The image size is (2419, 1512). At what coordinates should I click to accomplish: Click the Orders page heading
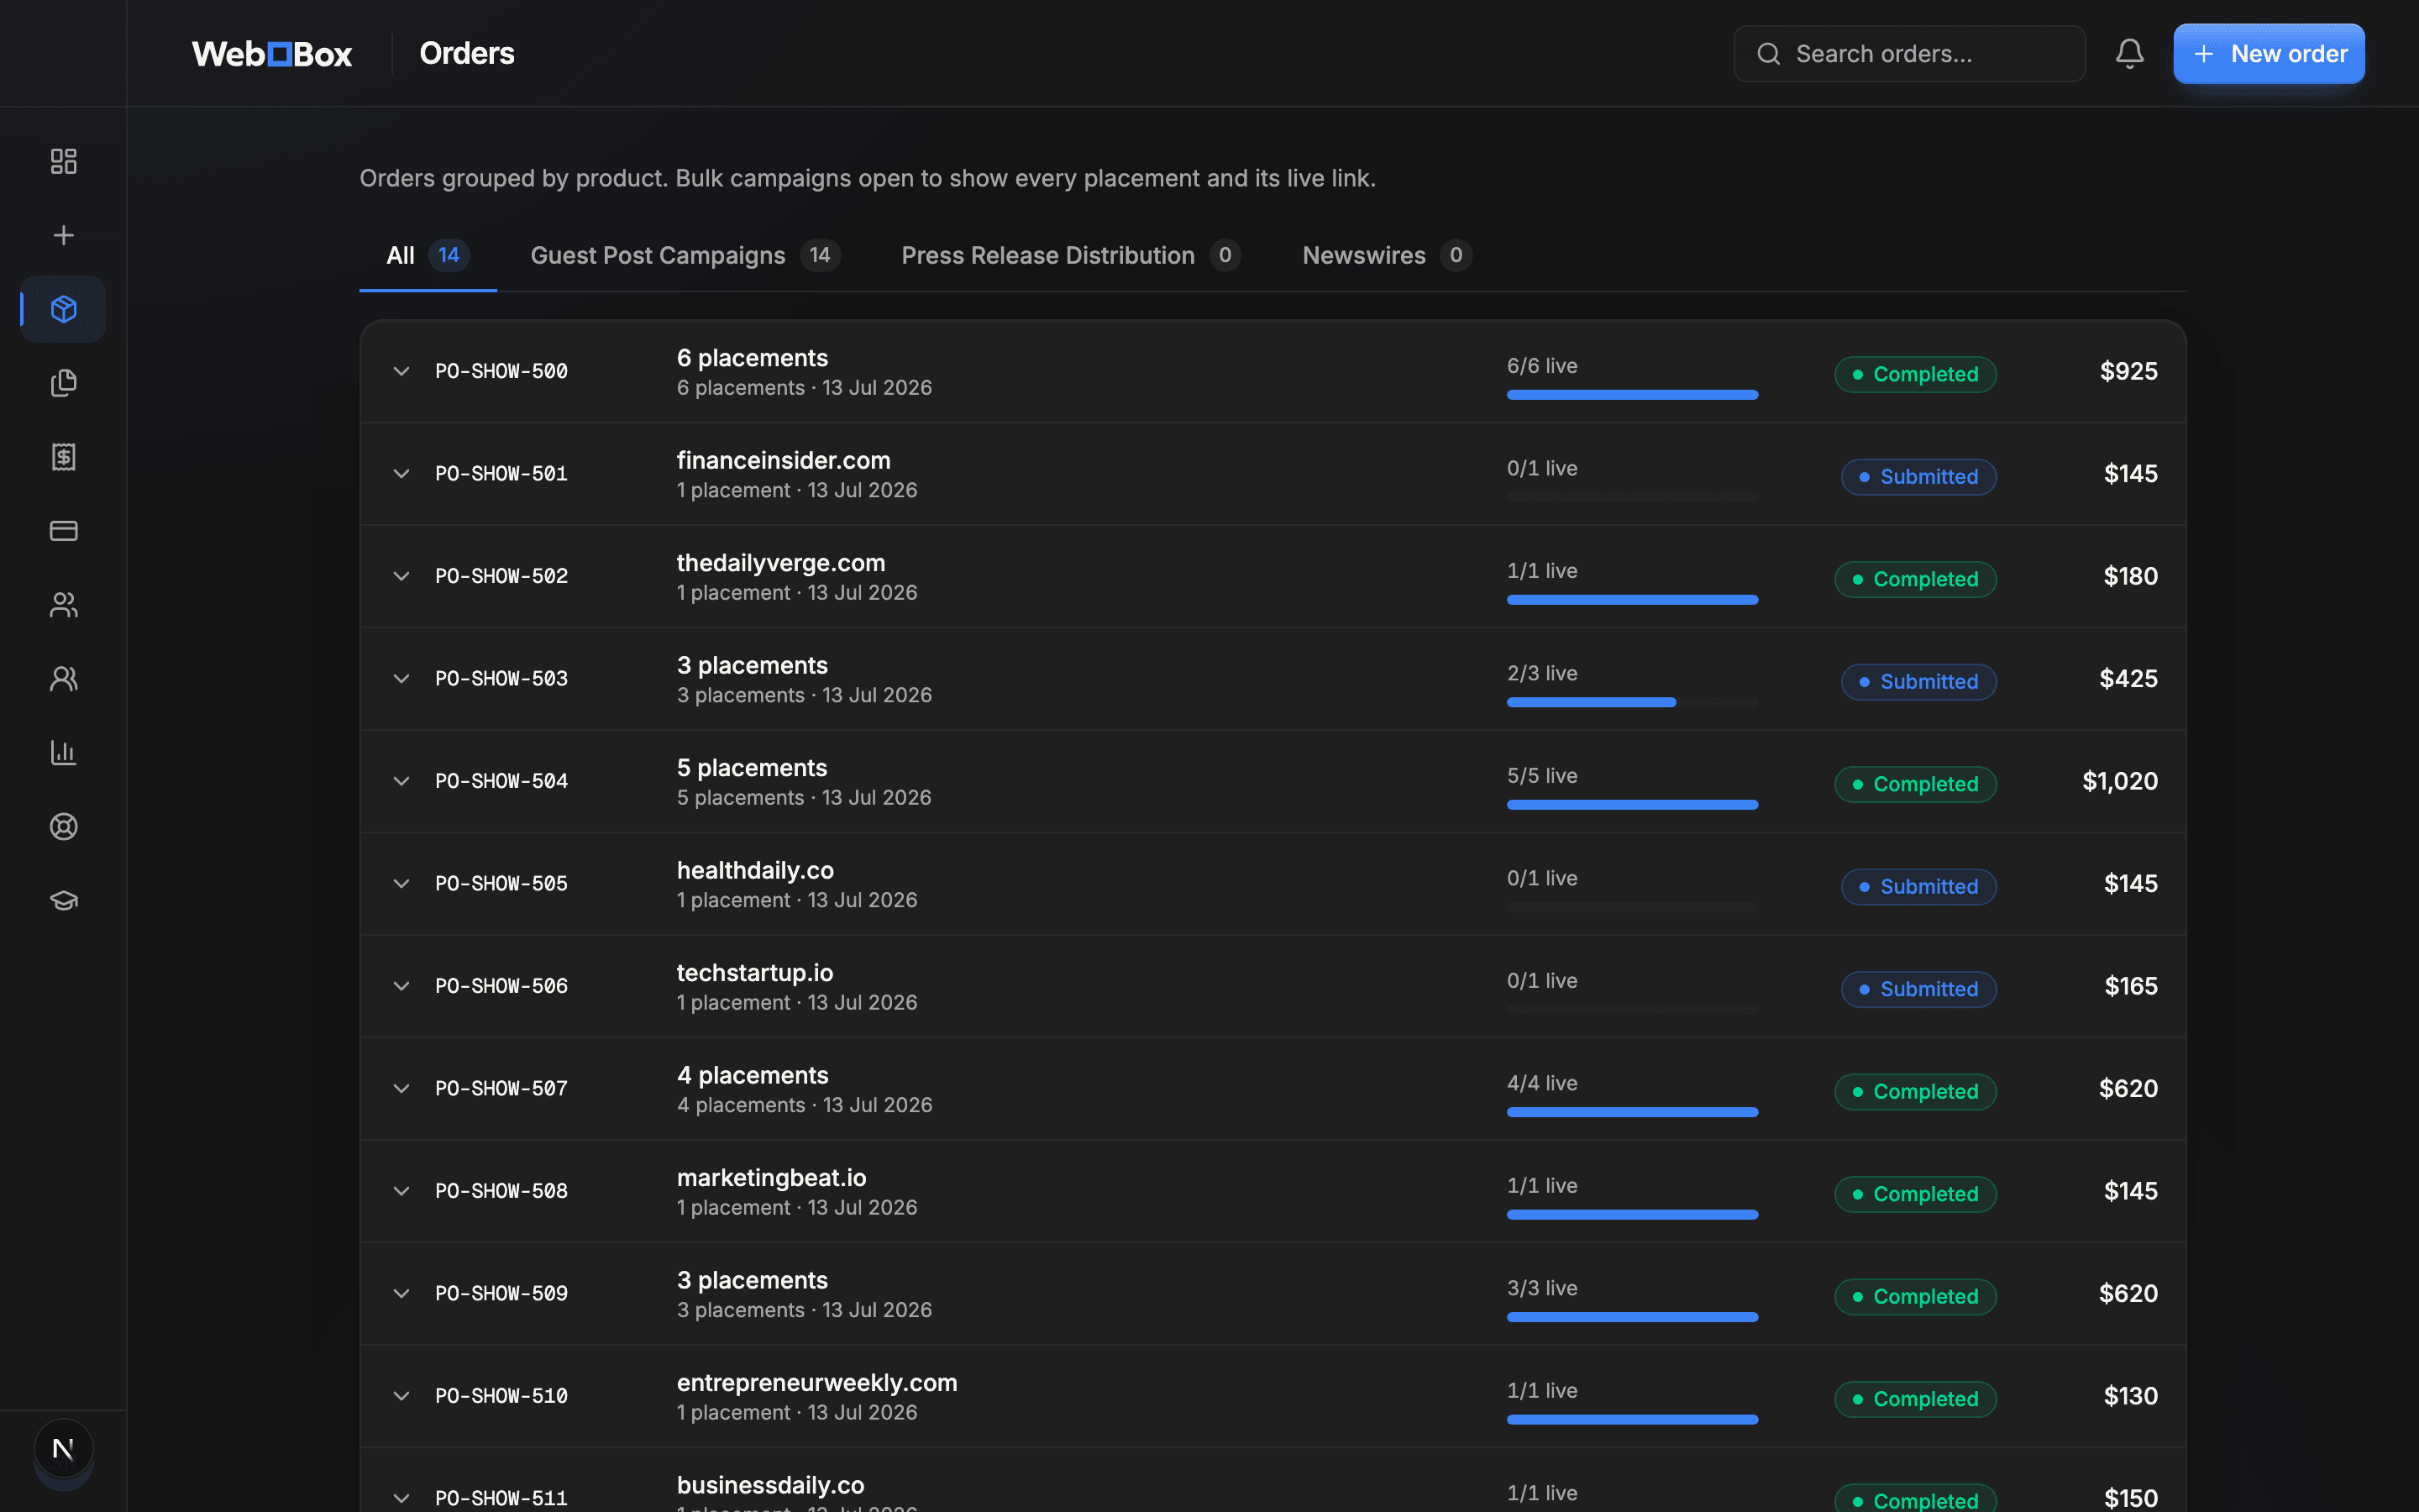coord(467,53)
